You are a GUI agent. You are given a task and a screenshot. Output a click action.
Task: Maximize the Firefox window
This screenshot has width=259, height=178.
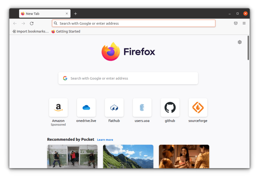238,14
